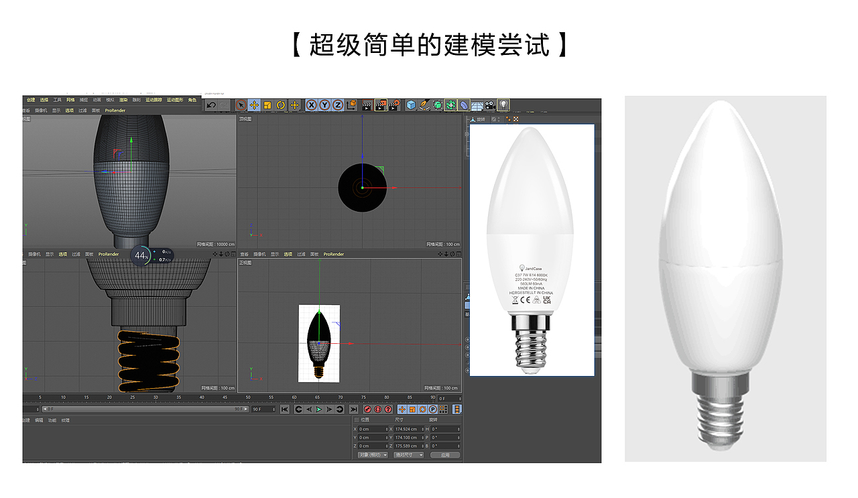
Task: Open the 渲染 main menu
Action: point(123,100)
